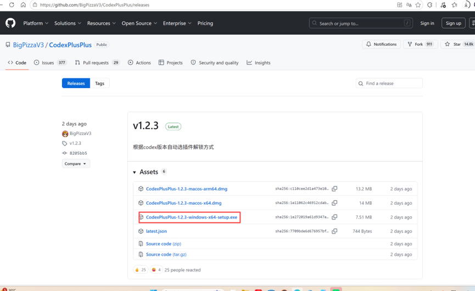Copy sha256 for macos-arm64.dmg
This screenshot has width=475, height=291.
coord(334,189)
